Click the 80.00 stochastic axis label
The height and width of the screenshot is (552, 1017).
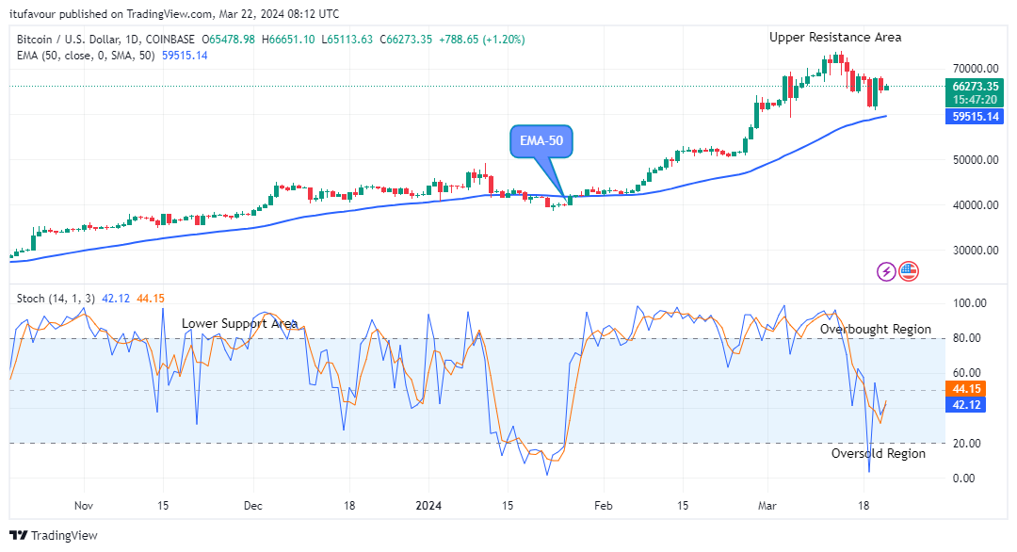(x=967, y=338)
